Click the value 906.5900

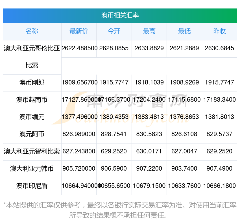tap(114, 169)
